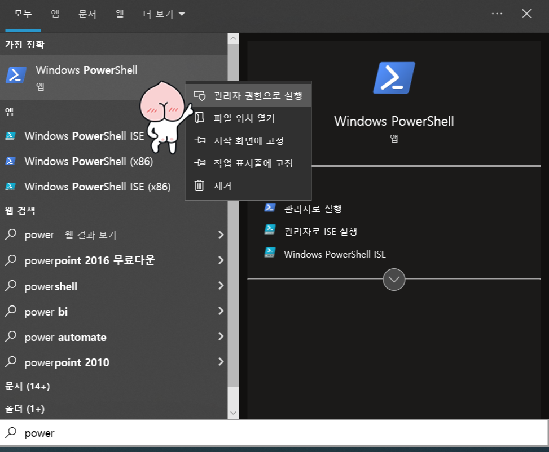This screenshot has width=549, height=452.
Task: Expand more actions with circular chevron button
Action: [394, 280]
